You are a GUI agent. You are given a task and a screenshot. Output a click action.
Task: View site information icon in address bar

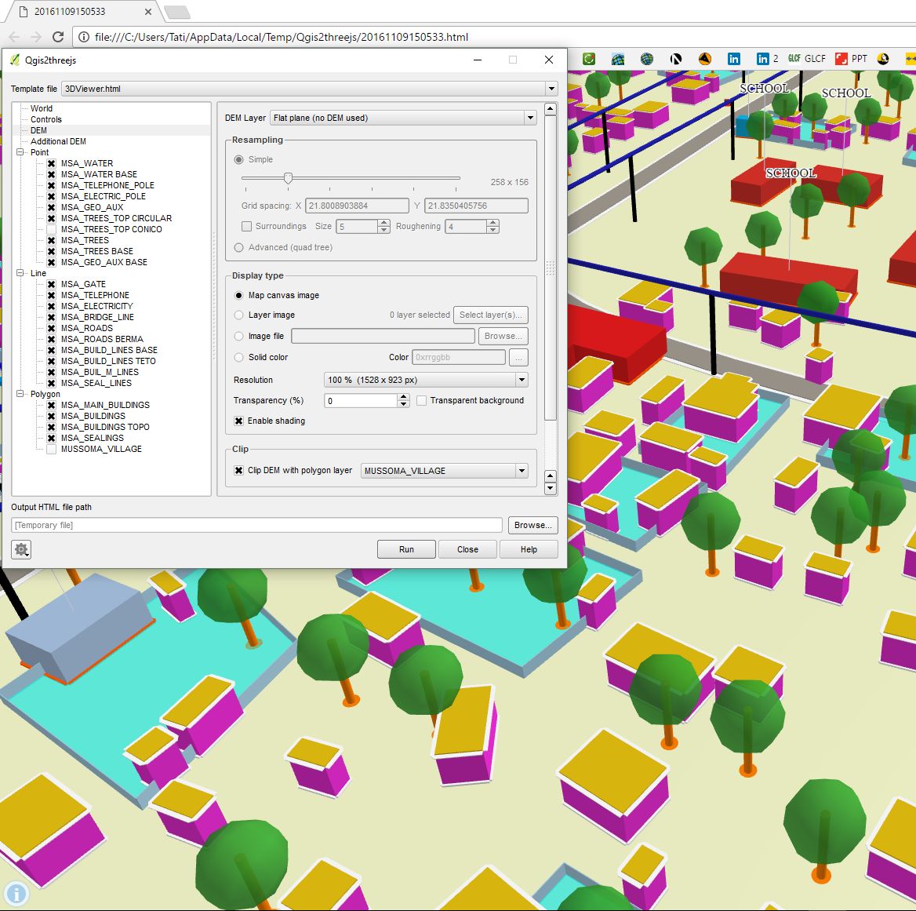[84, 37]
